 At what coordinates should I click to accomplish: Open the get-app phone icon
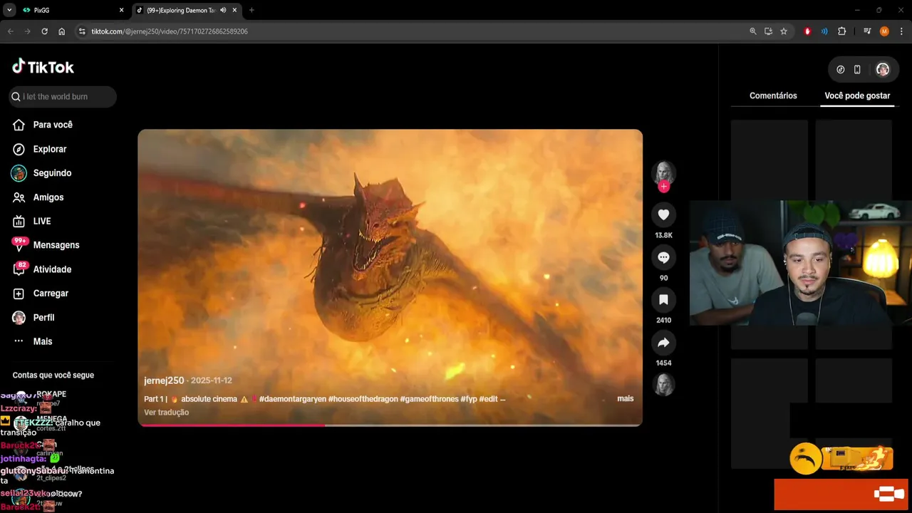pos(857,69)
